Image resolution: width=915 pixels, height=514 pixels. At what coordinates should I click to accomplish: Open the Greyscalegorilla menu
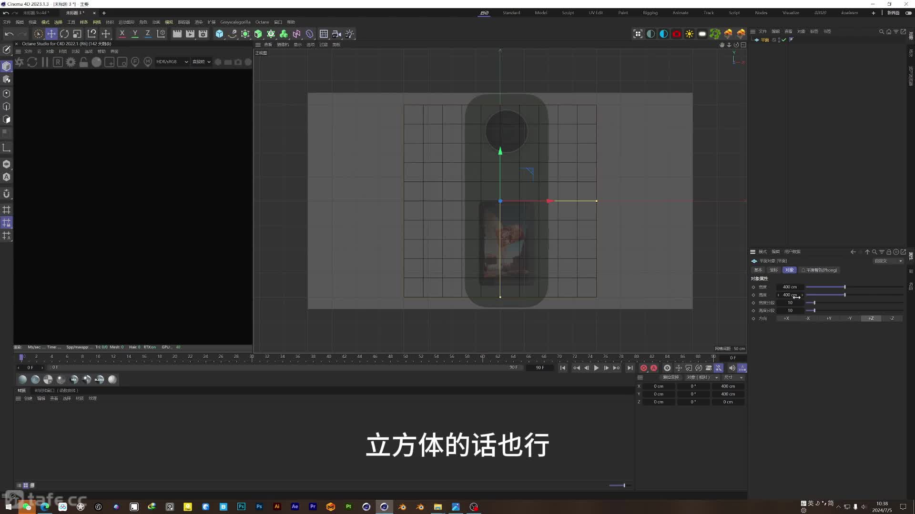[235, 22]
